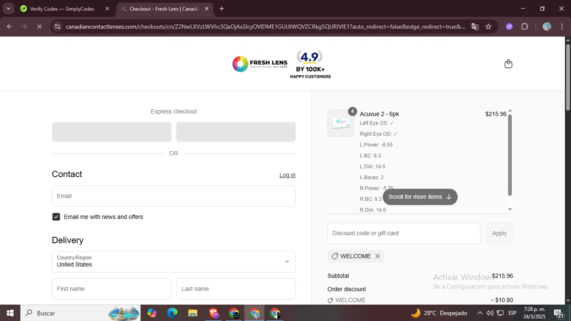This screenshot has width=571, height=321.
Task: View site information in address bar
Action: point(57,27)
